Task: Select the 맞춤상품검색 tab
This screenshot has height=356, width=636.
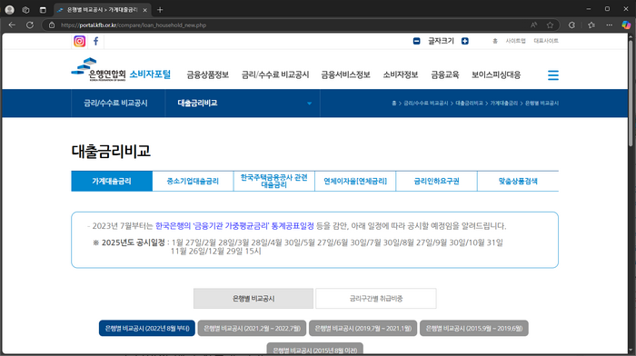Action: (x=518, y=181)
